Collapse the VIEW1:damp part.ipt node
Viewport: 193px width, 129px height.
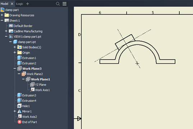pyautogui.click(x=6, y=36)
